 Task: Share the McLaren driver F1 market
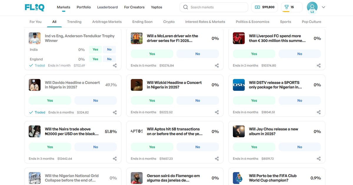217,65
